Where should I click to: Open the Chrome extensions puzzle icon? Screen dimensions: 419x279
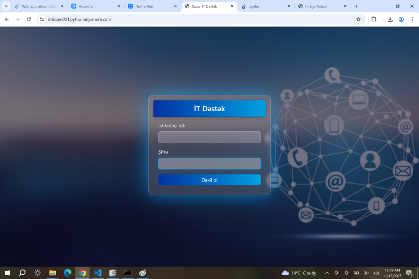click(x=373, y=19)
